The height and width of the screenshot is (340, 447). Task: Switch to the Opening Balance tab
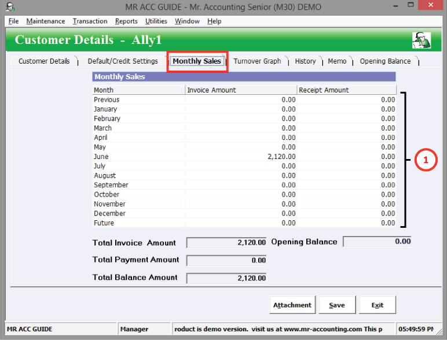click(x=385, y=61)
